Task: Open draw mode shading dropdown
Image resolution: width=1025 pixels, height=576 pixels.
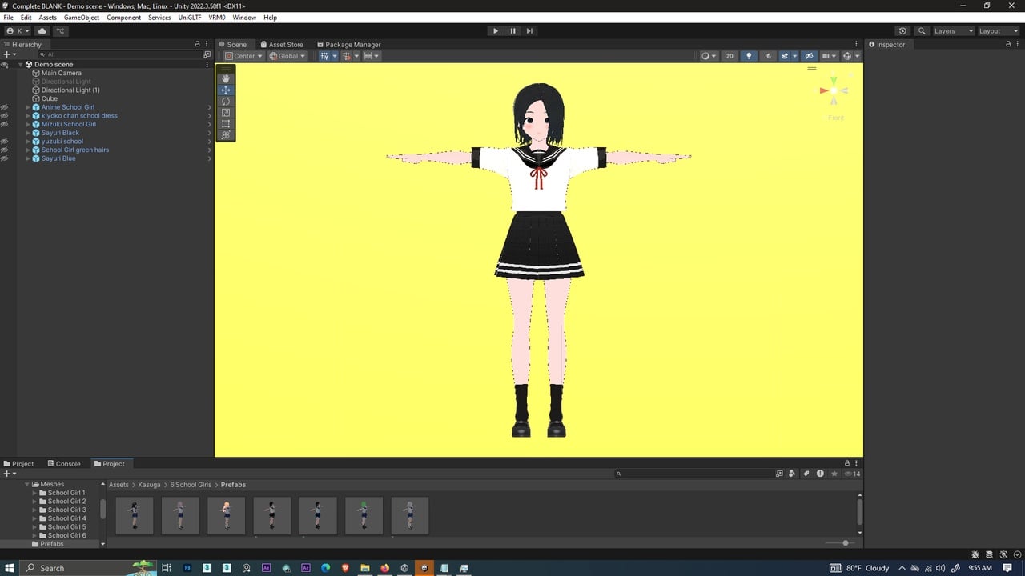Action: coord(709,56)
